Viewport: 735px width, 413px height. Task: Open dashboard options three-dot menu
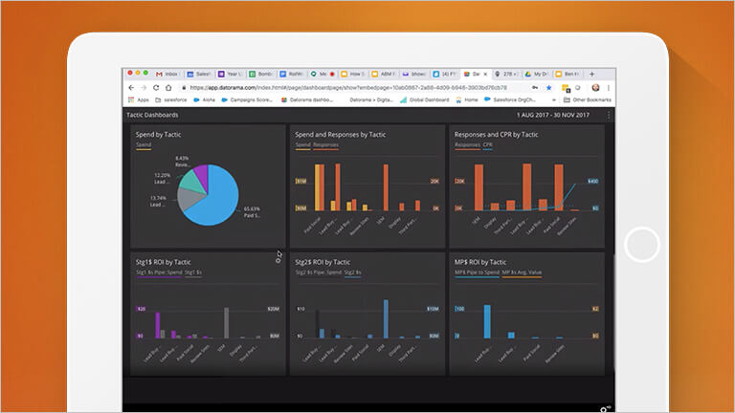point(609,115)
